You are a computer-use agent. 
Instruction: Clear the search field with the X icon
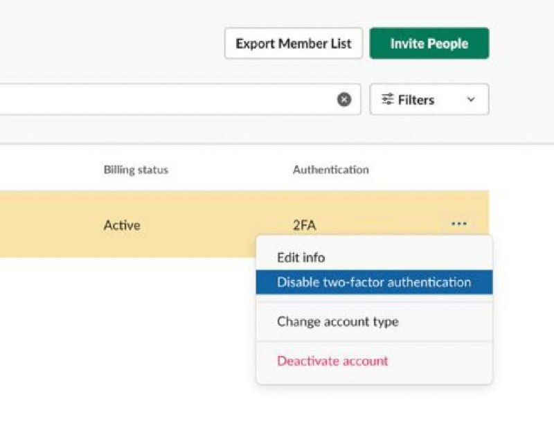pyautogui.click(x=344, y=100)
